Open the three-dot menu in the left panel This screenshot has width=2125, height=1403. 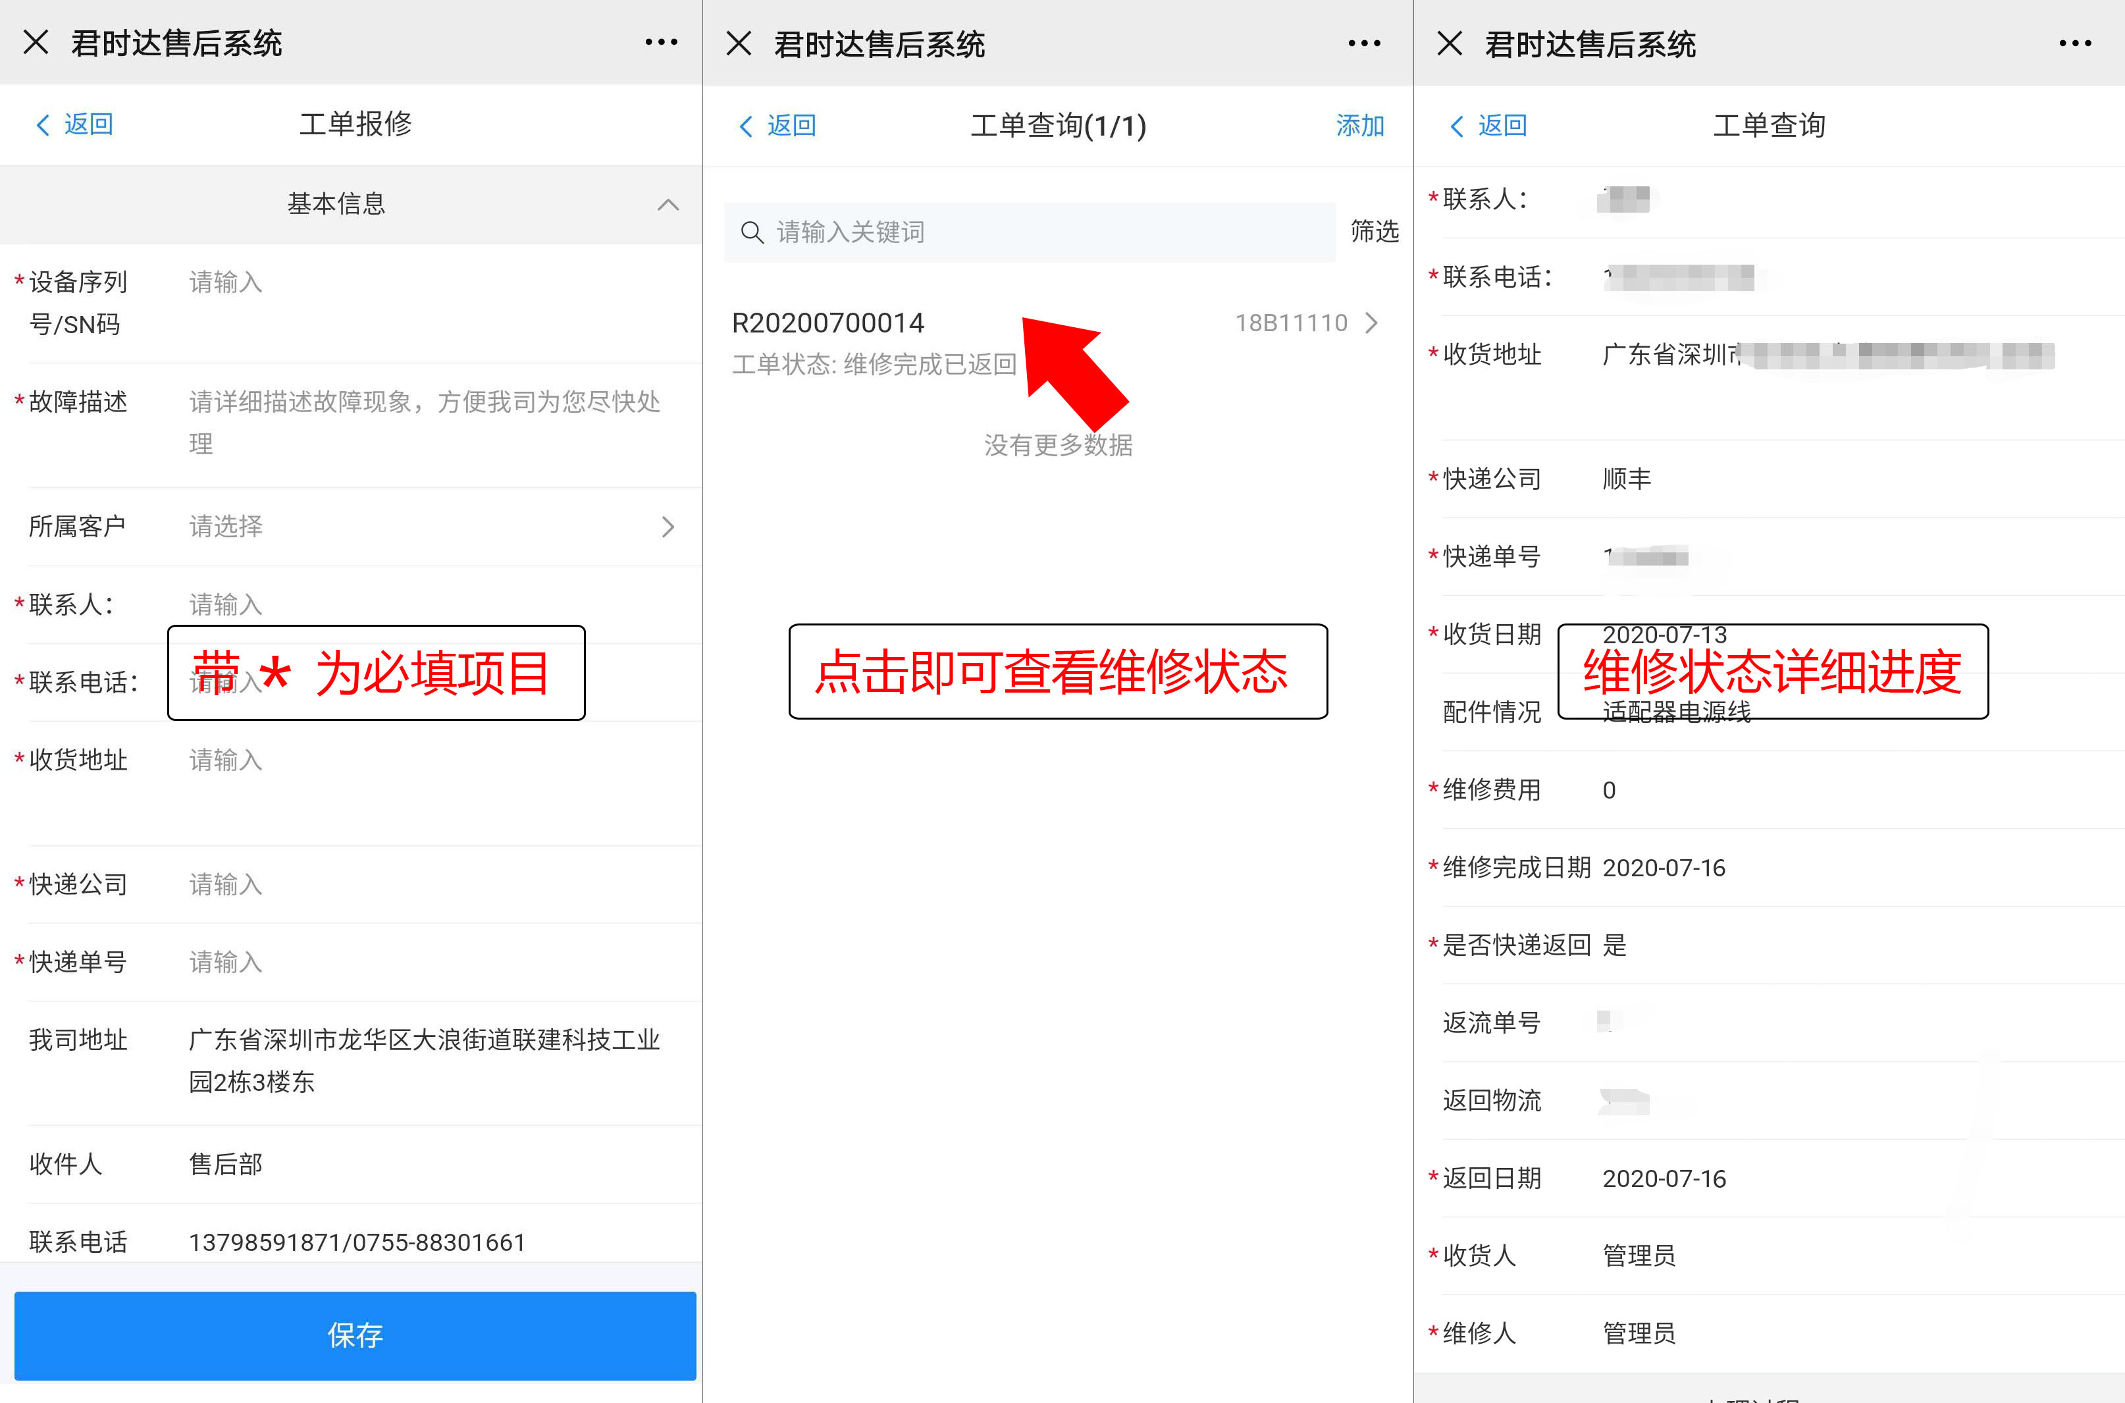pyautogui.click(x=660, y=42)
